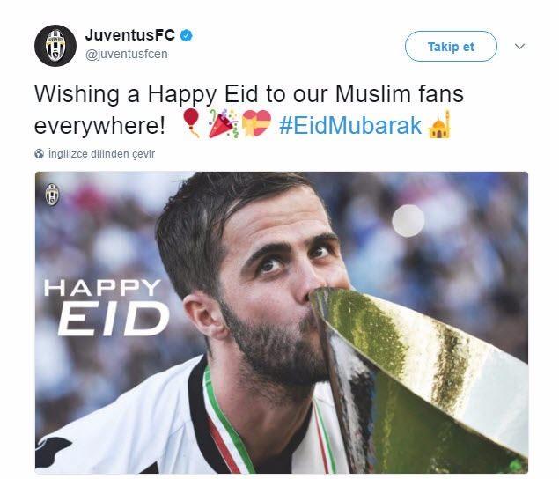Click the heart with ribbon emoji

click(x=256, y=123)
